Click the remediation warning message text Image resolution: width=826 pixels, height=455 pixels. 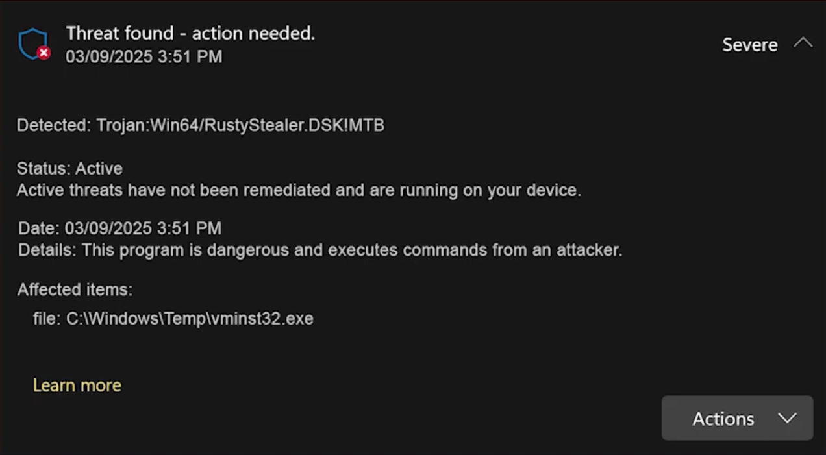coord(299,190)
